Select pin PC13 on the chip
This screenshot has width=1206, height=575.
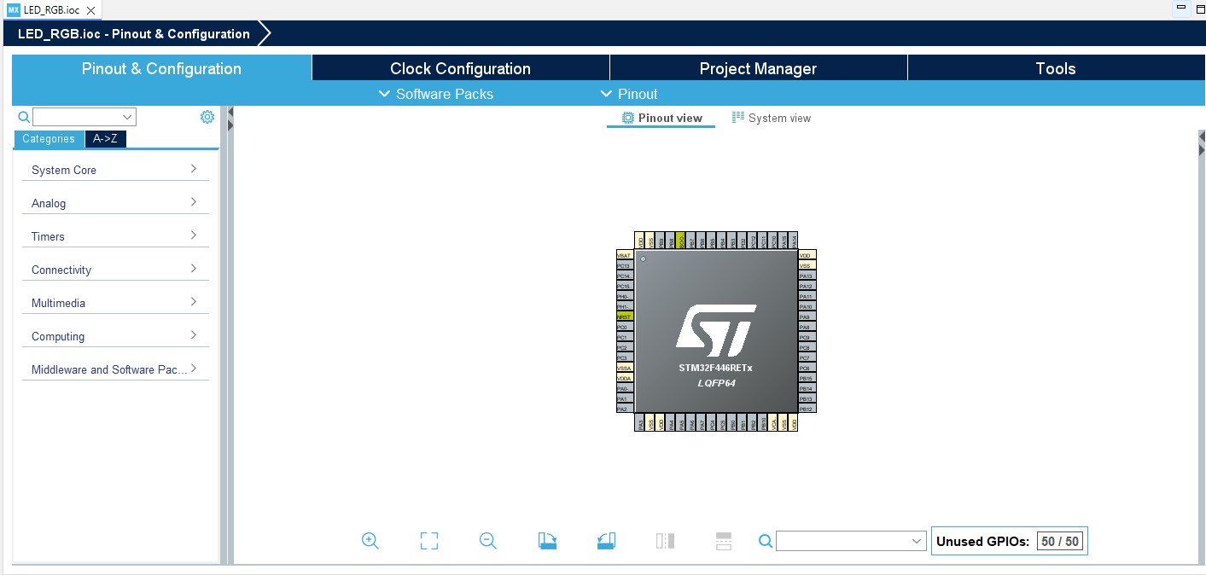point(625,265)
